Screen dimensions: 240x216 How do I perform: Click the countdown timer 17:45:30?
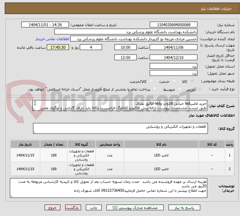point(58,47)
